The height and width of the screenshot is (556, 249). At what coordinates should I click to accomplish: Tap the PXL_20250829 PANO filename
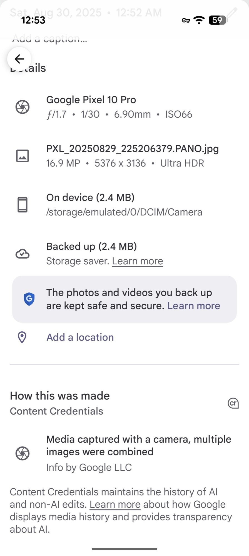click(x=132, y=149)
